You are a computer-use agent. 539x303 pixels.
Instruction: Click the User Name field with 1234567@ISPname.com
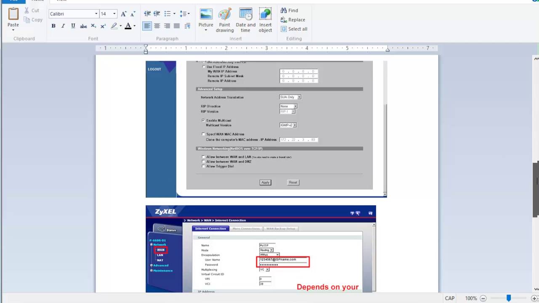(283, 260)
